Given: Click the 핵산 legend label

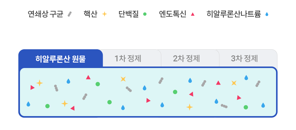Looking at the screenshot, I should [x=91, y=14].
